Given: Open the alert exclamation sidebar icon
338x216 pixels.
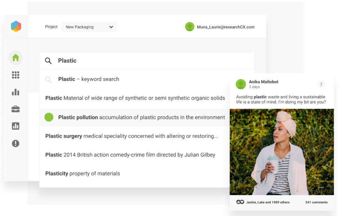Looking at the screenshot, I should [15, 143].
